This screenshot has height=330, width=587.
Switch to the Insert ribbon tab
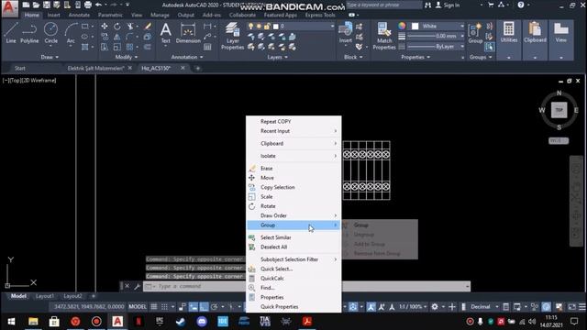click(53, 15)
